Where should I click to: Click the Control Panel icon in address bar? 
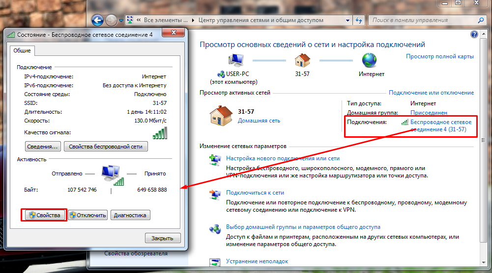point(130,20)
